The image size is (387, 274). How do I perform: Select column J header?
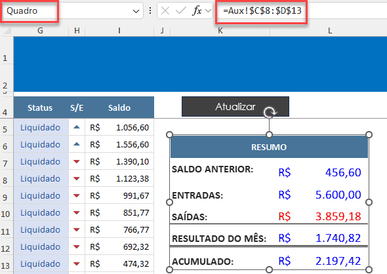[x=162, y=31]
